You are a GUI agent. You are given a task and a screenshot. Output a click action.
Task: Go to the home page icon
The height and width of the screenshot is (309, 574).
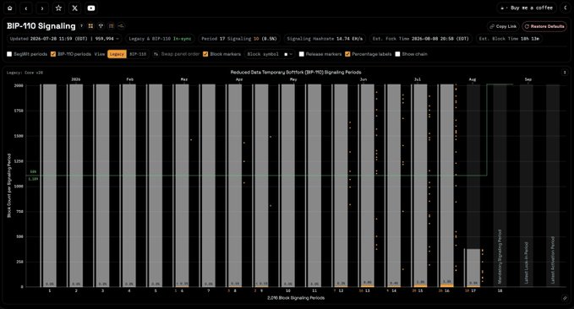[x=10, y=8]
